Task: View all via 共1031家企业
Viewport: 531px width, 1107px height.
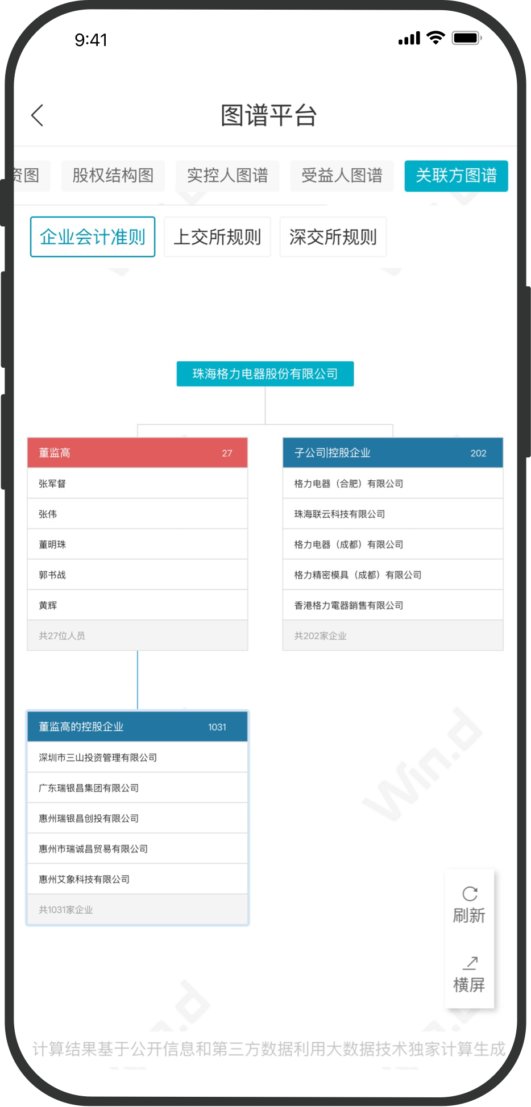Action: (138, 909)
